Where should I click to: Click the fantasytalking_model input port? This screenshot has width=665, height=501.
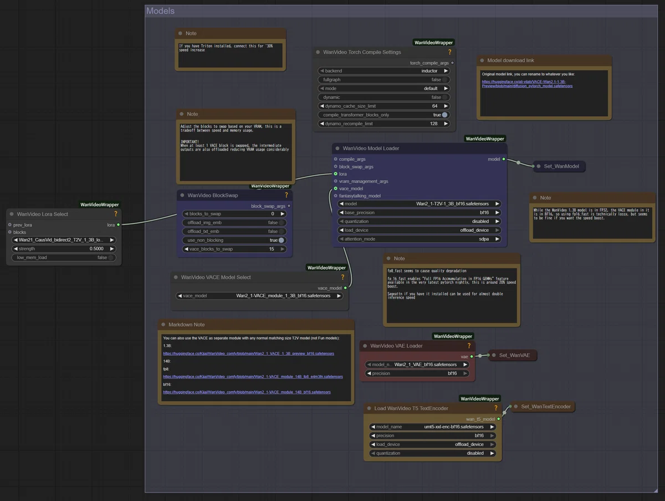[335, 196]
